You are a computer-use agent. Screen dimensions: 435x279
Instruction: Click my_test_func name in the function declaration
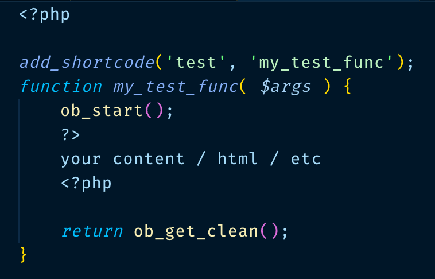click(x=175, y=87)
